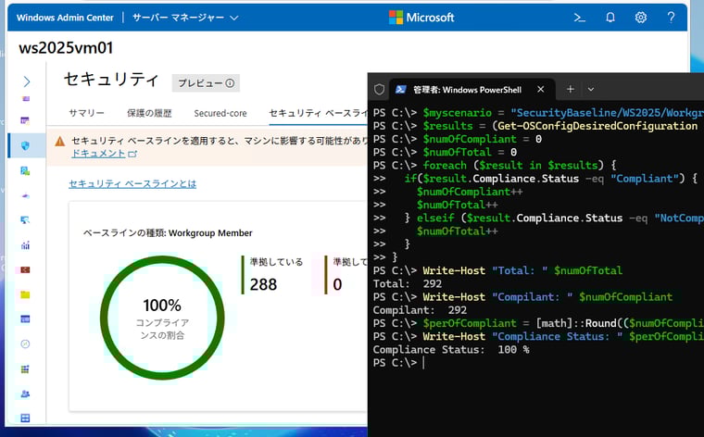Screen dimensions: 704x437
Task: Click the 'Compliance Status: 100 %' output
Action: click(x=451, y=350)
